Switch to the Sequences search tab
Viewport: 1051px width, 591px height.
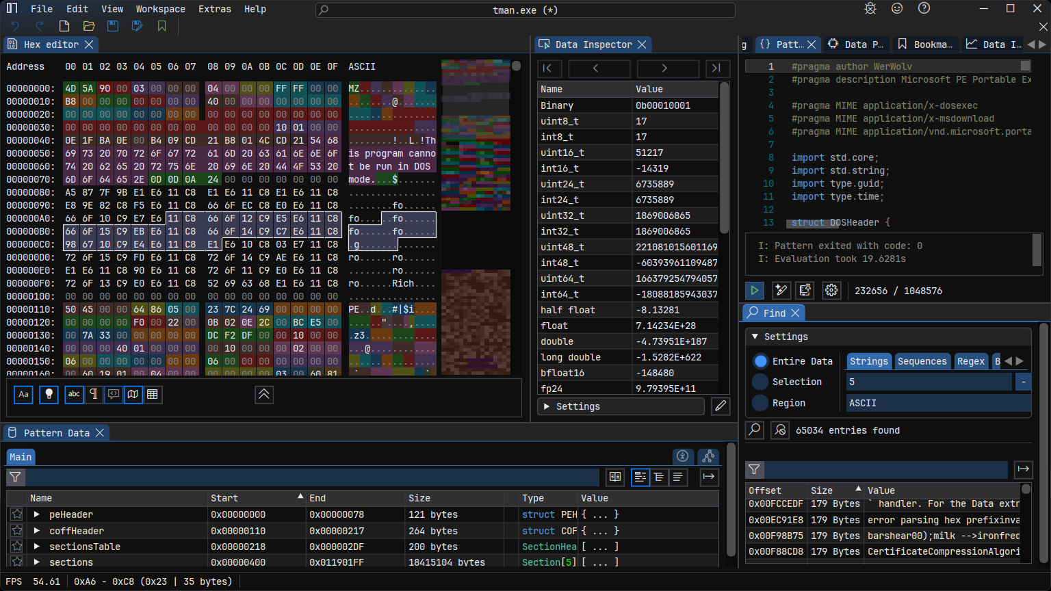tap(922, 361)
